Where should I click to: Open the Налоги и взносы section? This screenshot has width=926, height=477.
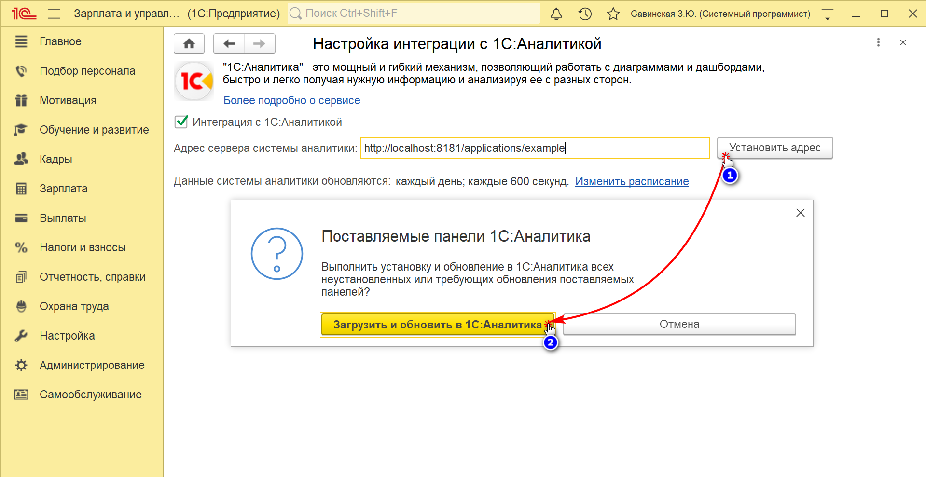click(x=83, y=247)
